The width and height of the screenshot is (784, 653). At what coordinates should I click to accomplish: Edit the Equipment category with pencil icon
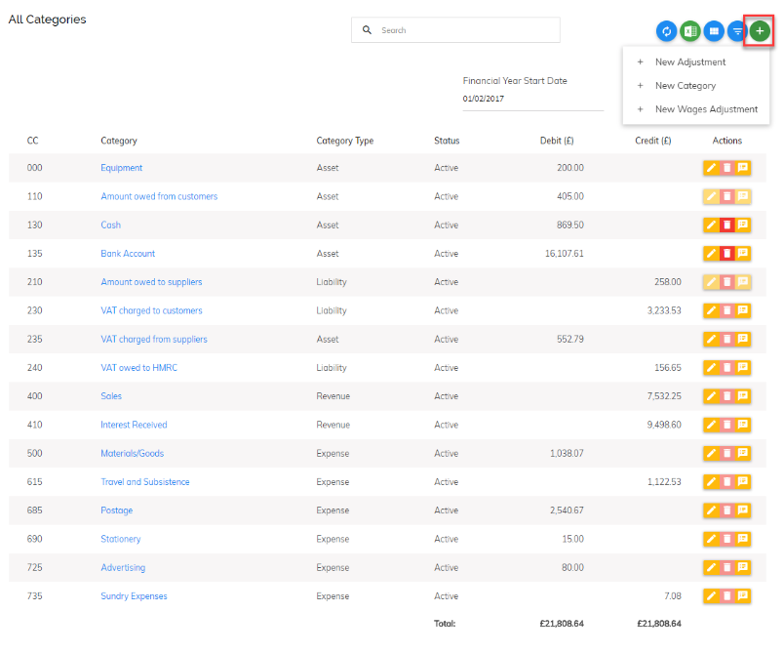pyautogui.click(x=711, y=168)
